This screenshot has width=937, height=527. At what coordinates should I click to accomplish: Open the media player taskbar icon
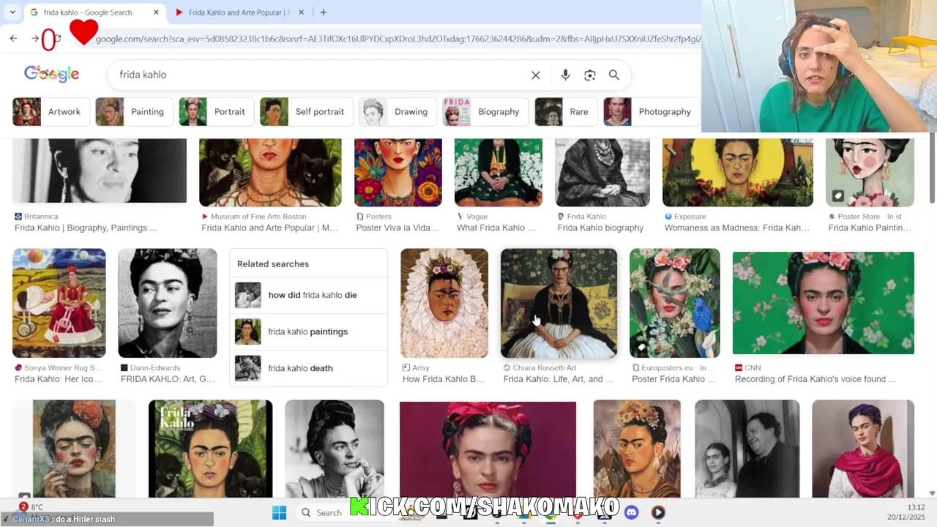[658, 512]
